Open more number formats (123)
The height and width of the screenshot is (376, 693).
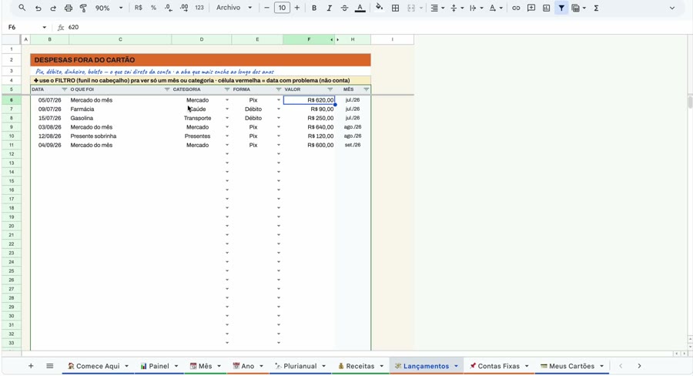(x=199, y=8)
